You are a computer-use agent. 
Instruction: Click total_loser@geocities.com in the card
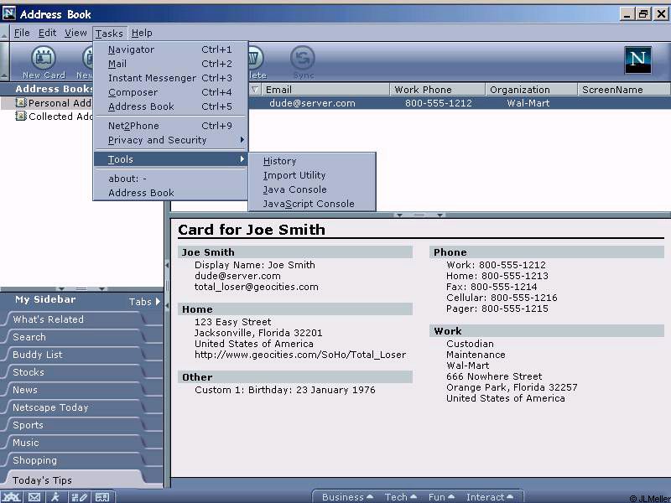click(257, 287)
